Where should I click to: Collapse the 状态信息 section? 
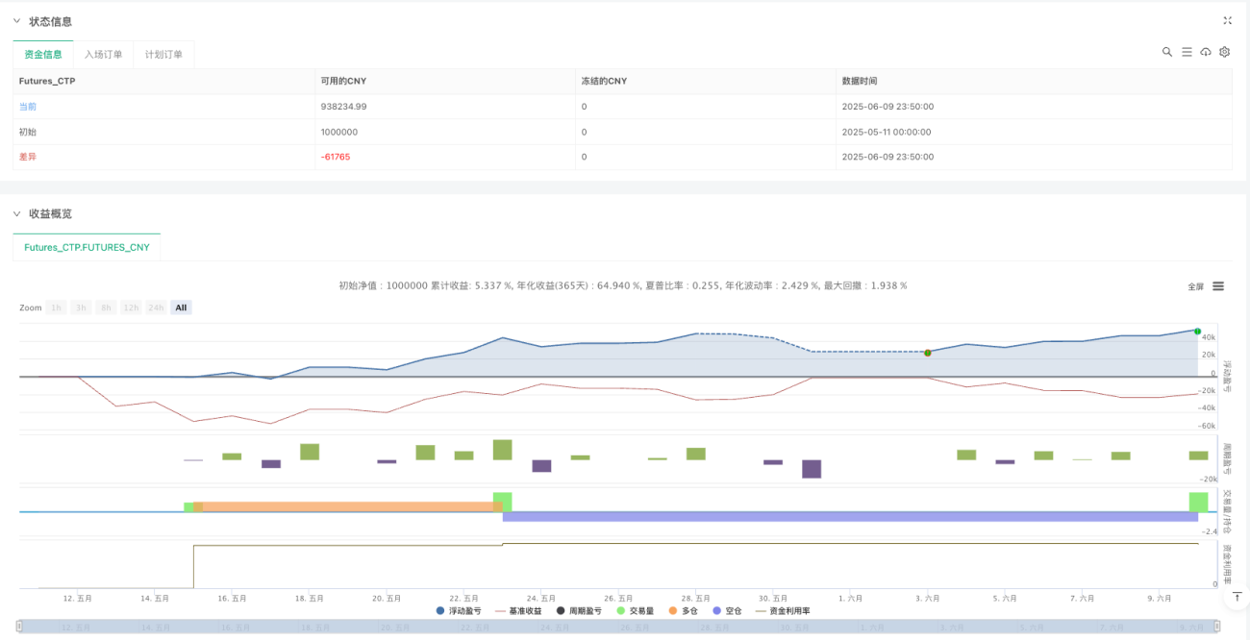(x=16, y=21)
